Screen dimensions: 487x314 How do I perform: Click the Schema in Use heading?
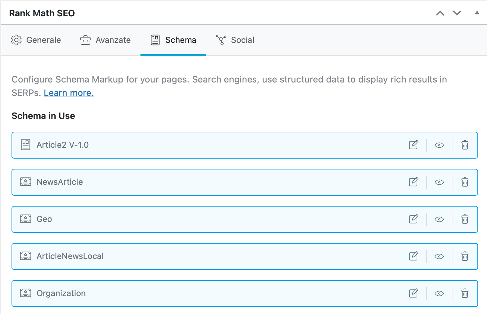click(x=44, y=116)
